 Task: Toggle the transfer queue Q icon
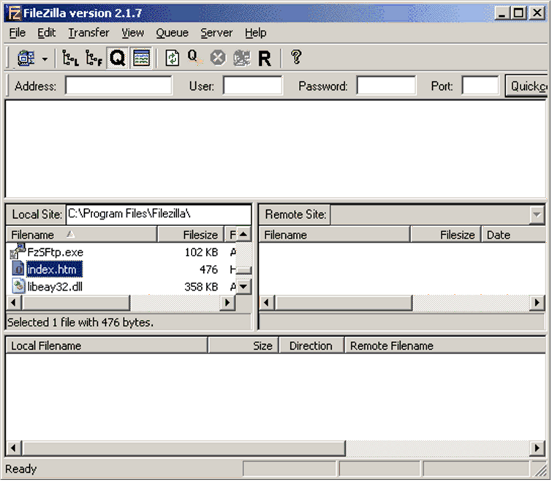(117, 58)
